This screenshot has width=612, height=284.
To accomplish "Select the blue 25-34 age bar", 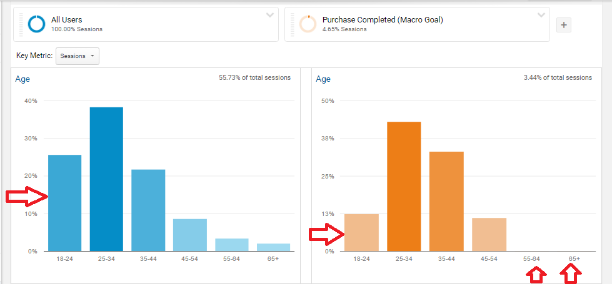I will [106, 179].
